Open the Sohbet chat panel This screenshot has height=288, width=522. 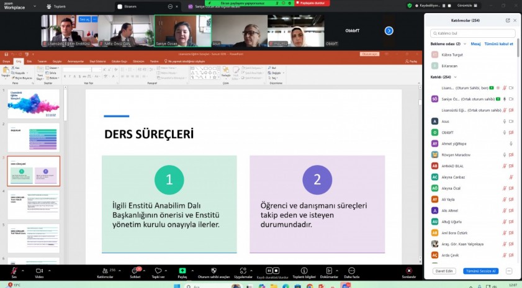(135, 271)
